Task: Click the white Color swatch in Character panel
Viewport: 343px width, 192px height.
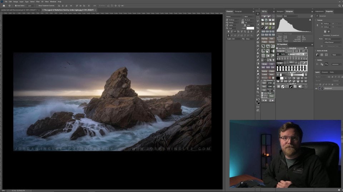Action: pyautogui.click(x=250, y=28)
